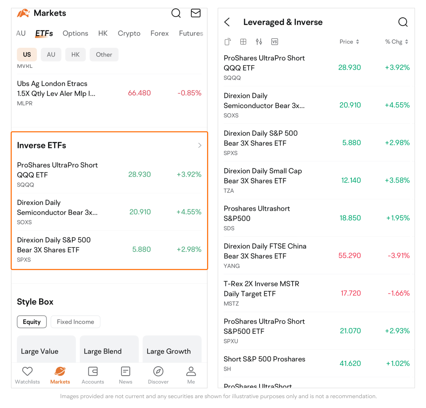Select the HK region filter chip
This screenshot has height=408, width=426.
click(x=75, y=54)
